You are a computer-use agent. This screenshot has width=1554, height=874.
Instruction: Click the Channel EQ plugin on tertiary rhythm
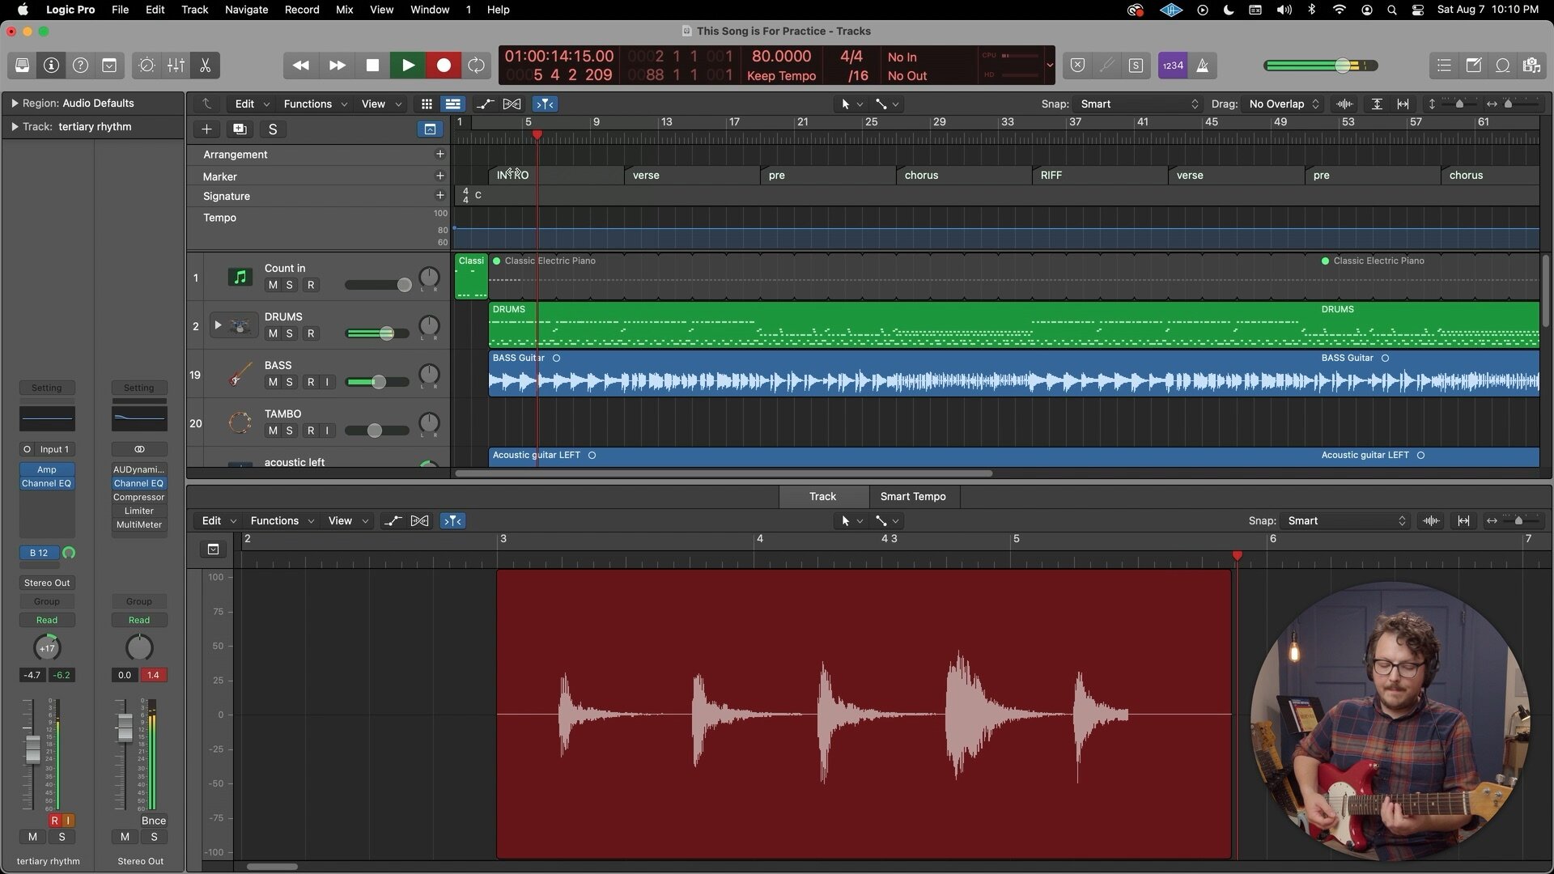47,483
